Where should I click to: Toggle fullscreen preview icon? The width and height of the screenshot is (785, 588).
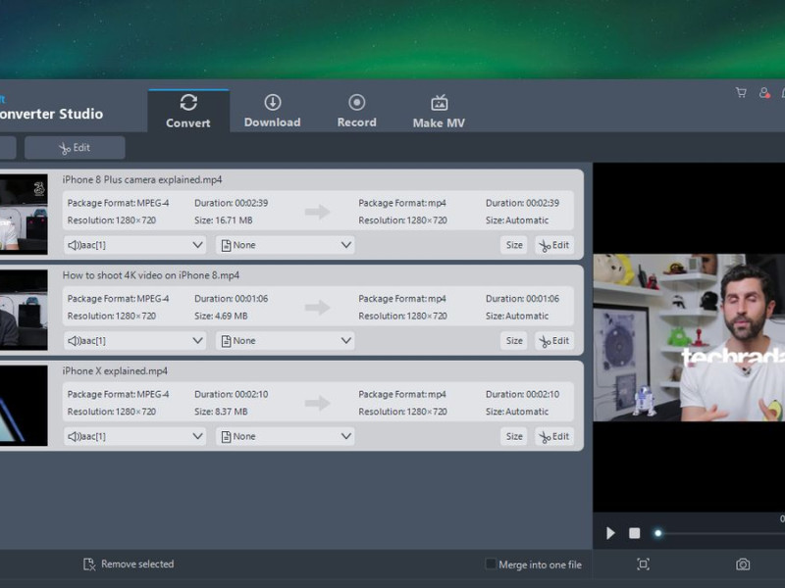(x=644, y=564)
